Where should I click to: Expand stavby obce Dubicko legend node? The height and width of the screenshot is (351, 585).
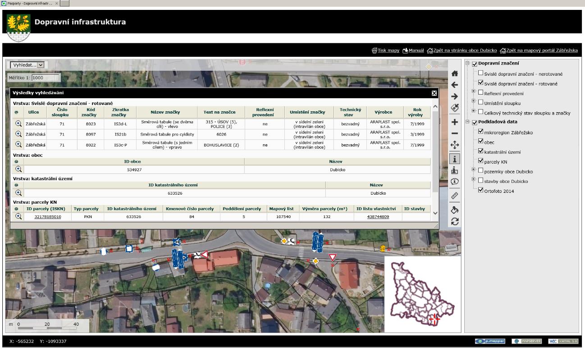pyautogui.click(x=474, y=180)
